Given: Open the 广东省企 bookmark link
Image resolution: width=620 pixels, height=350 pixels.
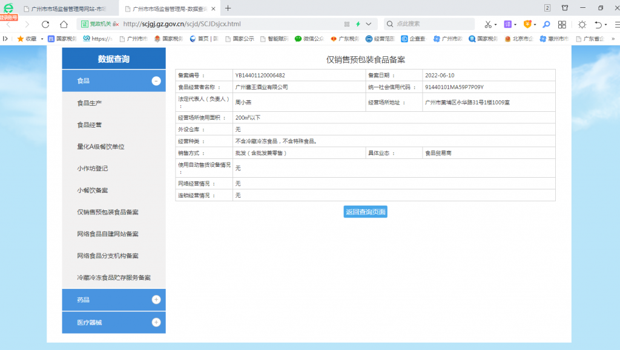Looking at the screenshot, I should click(x=590, y=39).
